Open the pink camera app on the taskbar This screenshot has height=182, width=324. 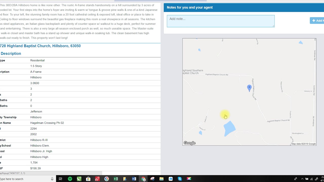(x=189, y=179)
